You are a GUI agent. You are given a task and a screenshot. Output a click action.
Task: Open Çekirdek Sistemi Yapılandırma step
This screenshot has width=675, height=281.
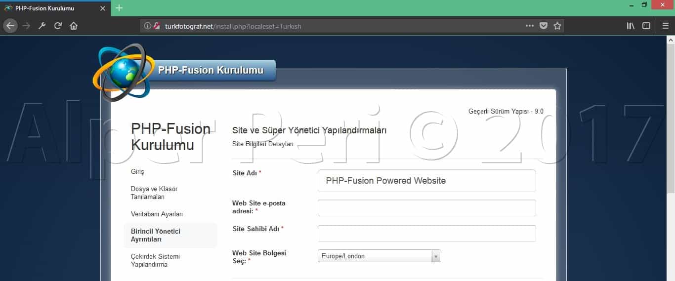click(x=155, y=260)
